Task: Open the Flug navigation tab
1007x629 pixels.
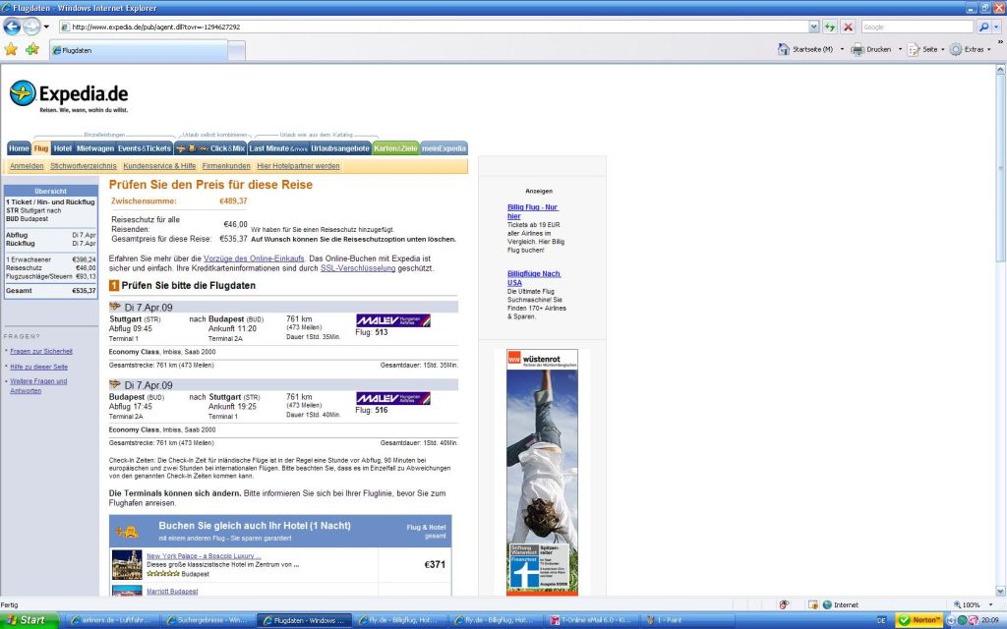Action: [x=41, y=148]
